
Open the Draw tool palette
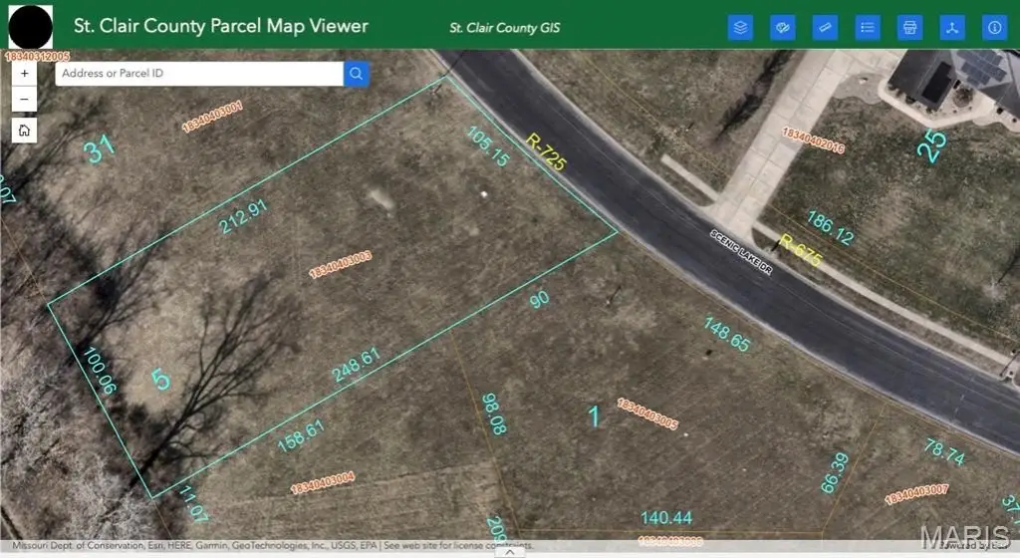coord(783,27)
